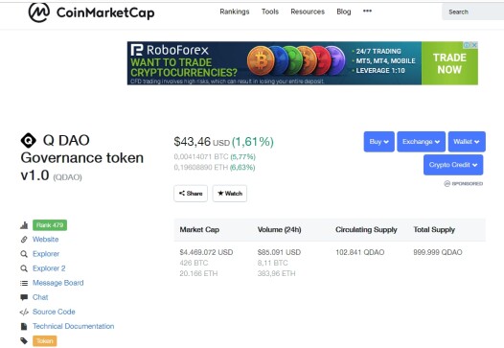This screenshot has width=504, height=348.
Task: Open the three-dots more menu
Action: (x=367, y=11)
